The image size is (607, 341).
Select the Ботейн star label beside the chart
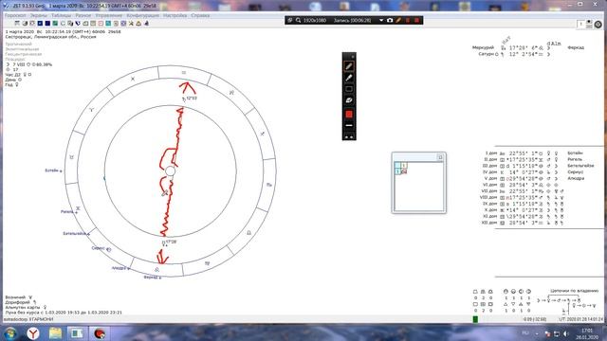coord(51,170)
